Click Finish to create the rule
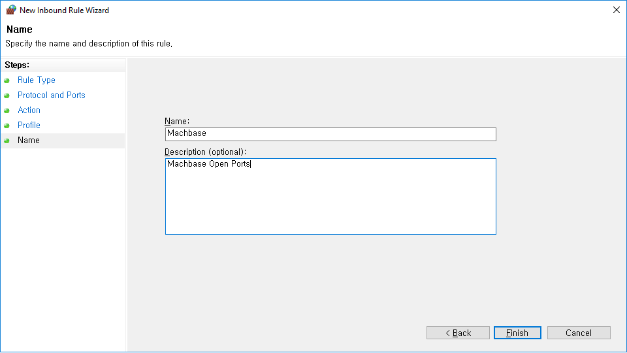 click(x=517, y=333)
